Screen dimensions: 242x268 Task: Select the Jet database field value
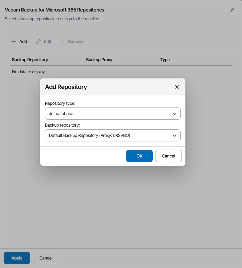91,114
